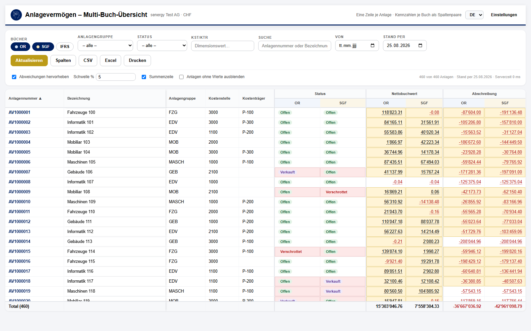Click the Von date input
531x331 pixels.
tap(357, 46)
